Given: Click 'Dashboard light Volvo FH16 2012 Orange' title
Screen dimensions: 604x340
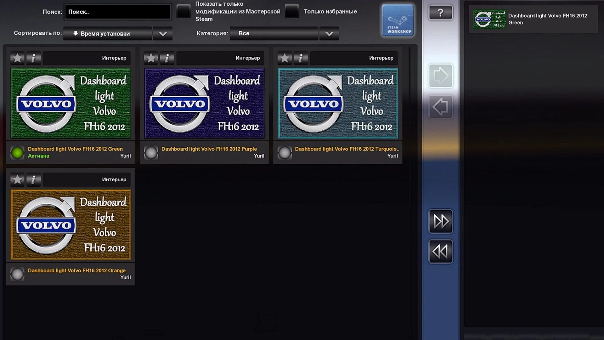Looking at the screenshot, I should (76, 270).
